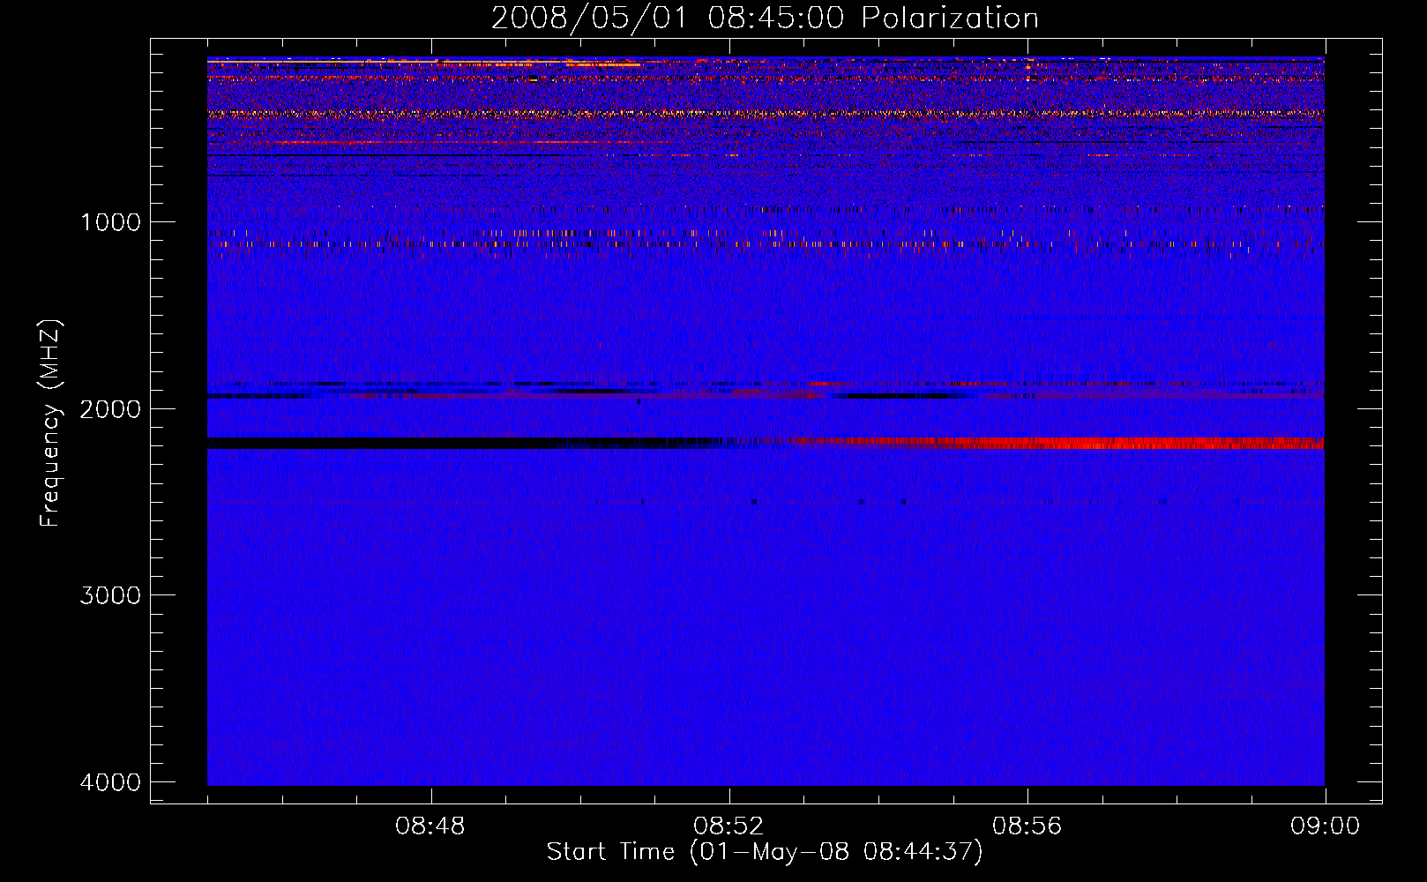Click the 4000 frequency tick label

(x=111, y=781)
